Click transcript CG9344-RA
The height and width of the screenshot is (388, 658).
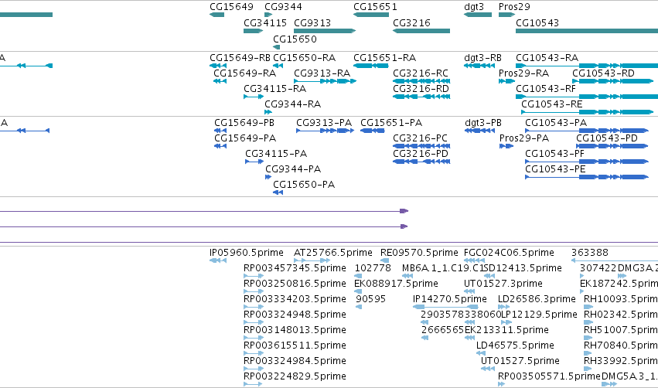(x=268, y=112)
